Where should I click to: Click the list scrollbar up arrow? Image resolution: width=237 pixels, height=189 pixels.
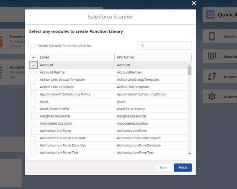189,64
